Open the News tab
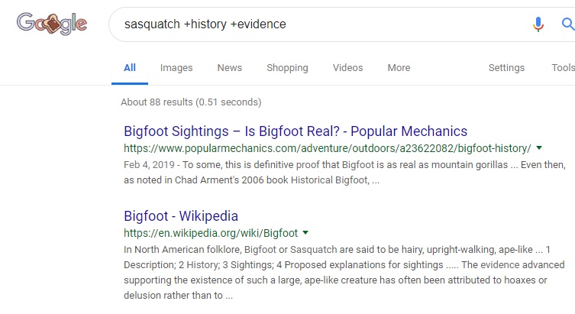 [229, 68]
